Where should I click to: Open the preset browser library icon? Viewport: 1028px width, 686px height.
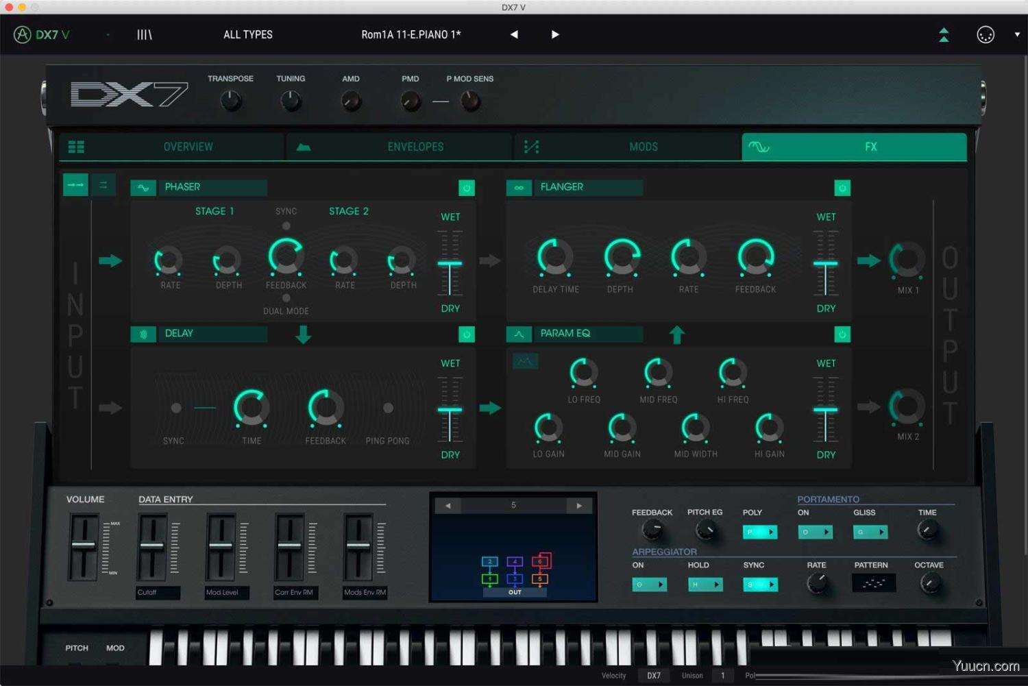(x=144, y=34)
